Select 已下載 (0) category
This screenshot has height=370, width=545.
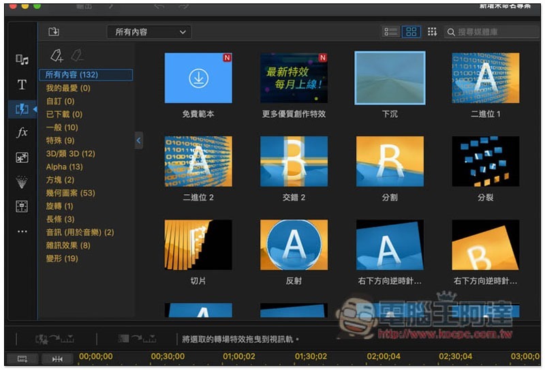(64, 114)
